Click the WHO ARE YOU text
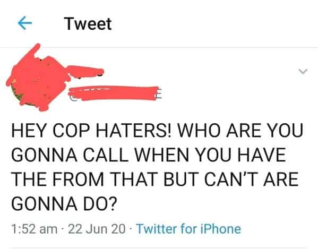Viewport: 318px width, 249px height. [x=240, y=131]
